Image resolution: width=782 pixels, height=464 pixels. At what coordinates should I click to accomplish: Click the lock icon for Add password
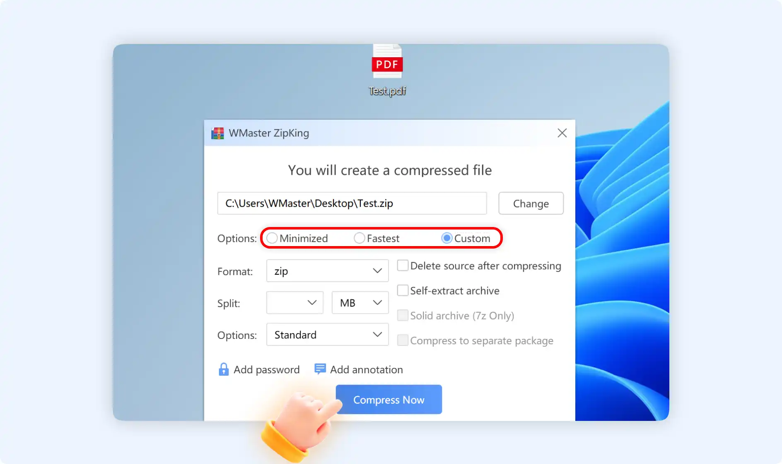[224, 369]
